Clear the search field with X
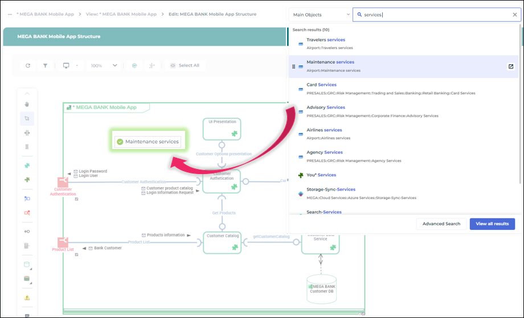This screenshot has height=318, width=524. pos(515,15)
